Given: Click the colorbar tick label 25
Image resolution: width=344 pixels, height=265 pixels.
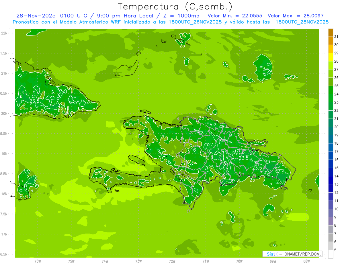Looking at the screenshot, I should [x=337, y=86].
